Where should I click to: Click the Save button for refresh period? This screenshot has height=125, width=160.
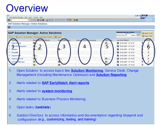coord(138,35)
